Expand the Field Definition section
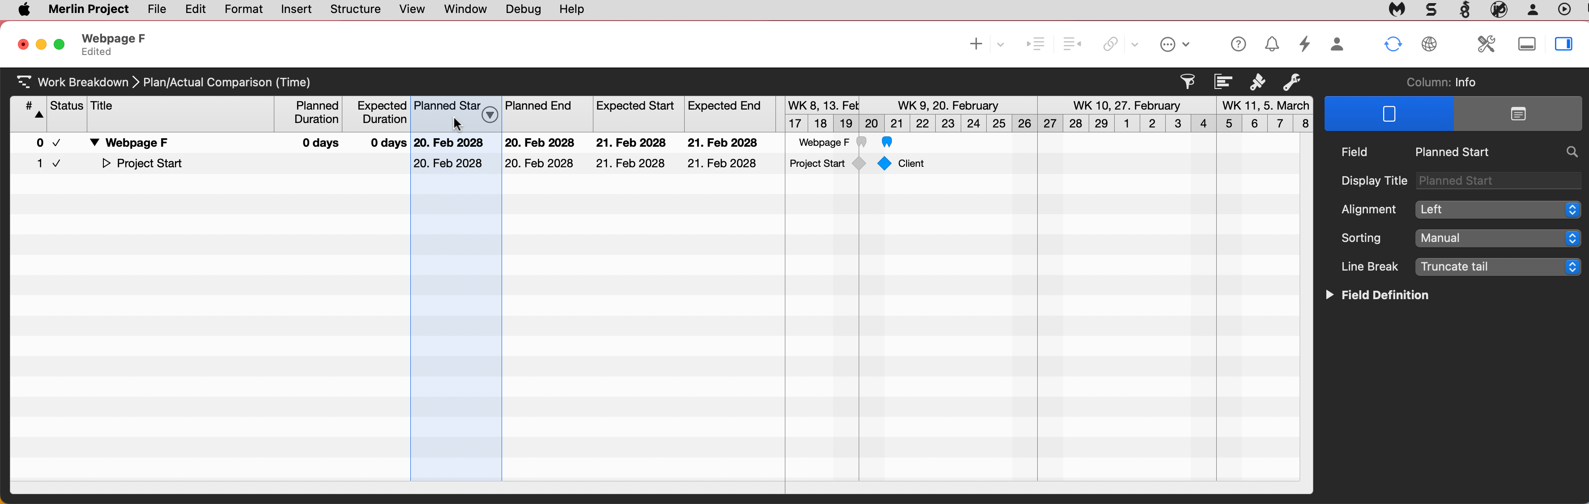The image size is (1589, 504). [x=1330, y=295]
